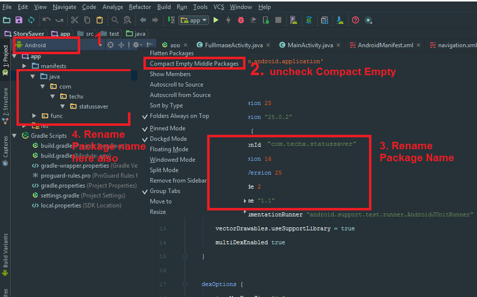
Task: Collapse the statussaver package node
Action: pyautogui.click(x=62, y=106)
